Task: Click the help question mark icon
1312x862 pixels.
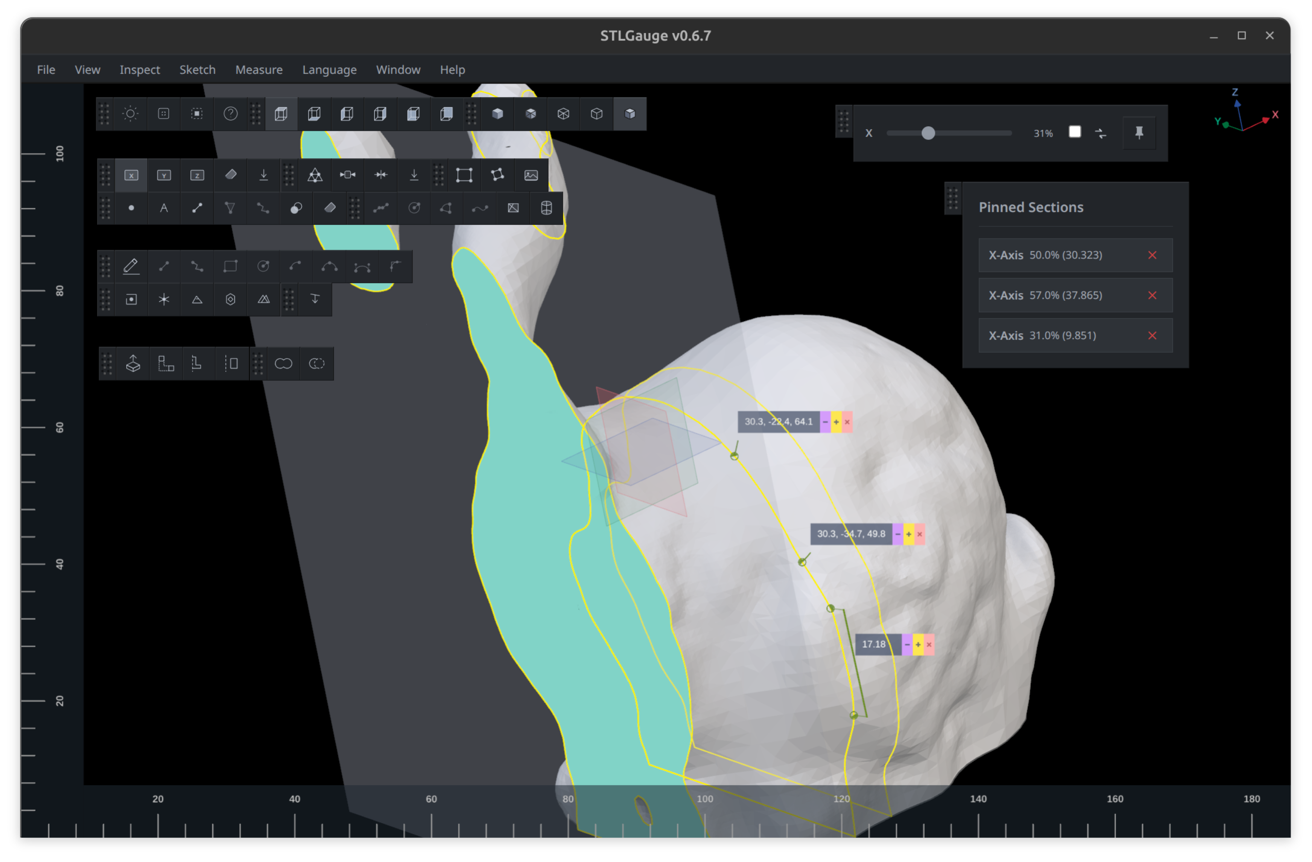Action: [230, 114]
